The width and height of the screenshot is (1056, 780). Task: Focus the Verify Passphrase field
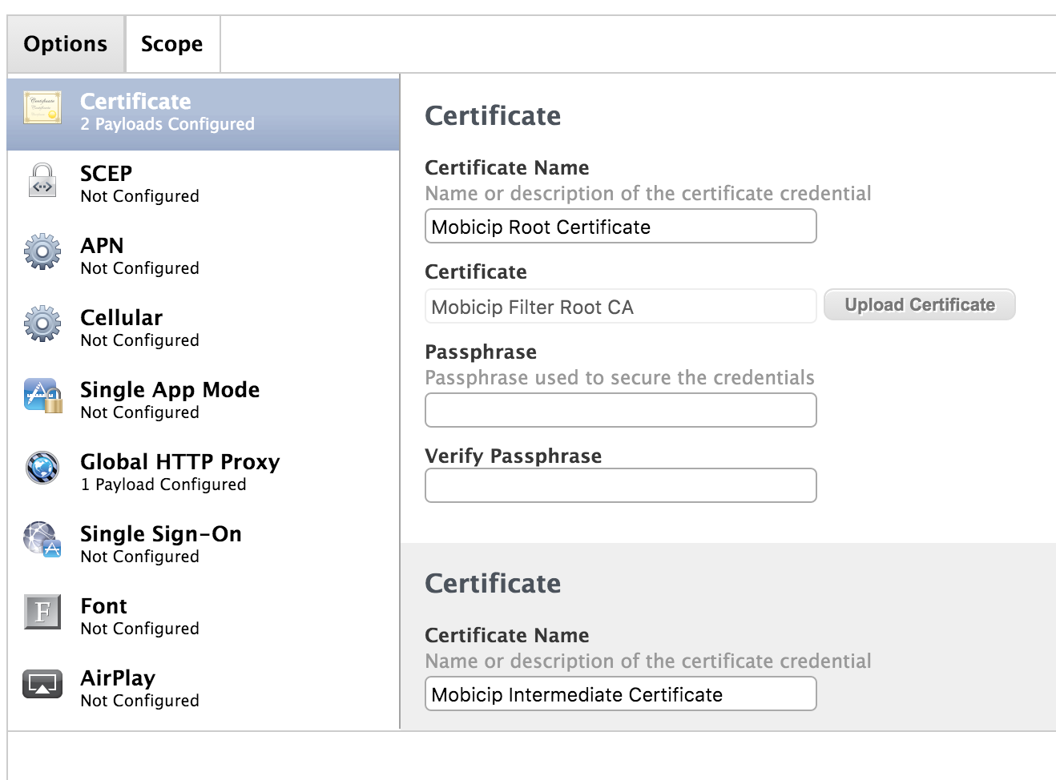(621, 485)
